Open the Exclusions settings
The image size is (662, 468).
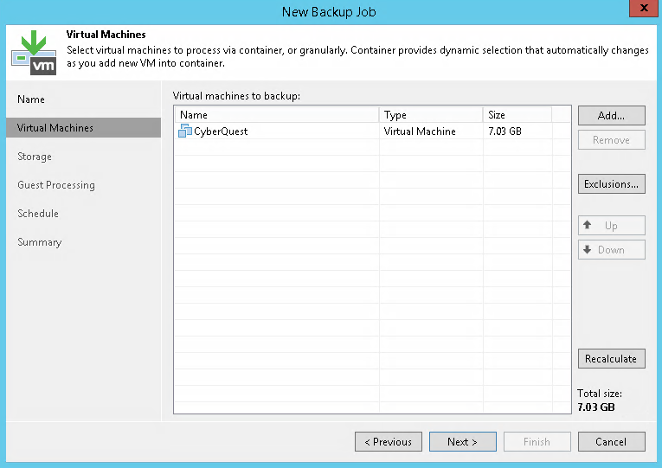click(611, 184)
